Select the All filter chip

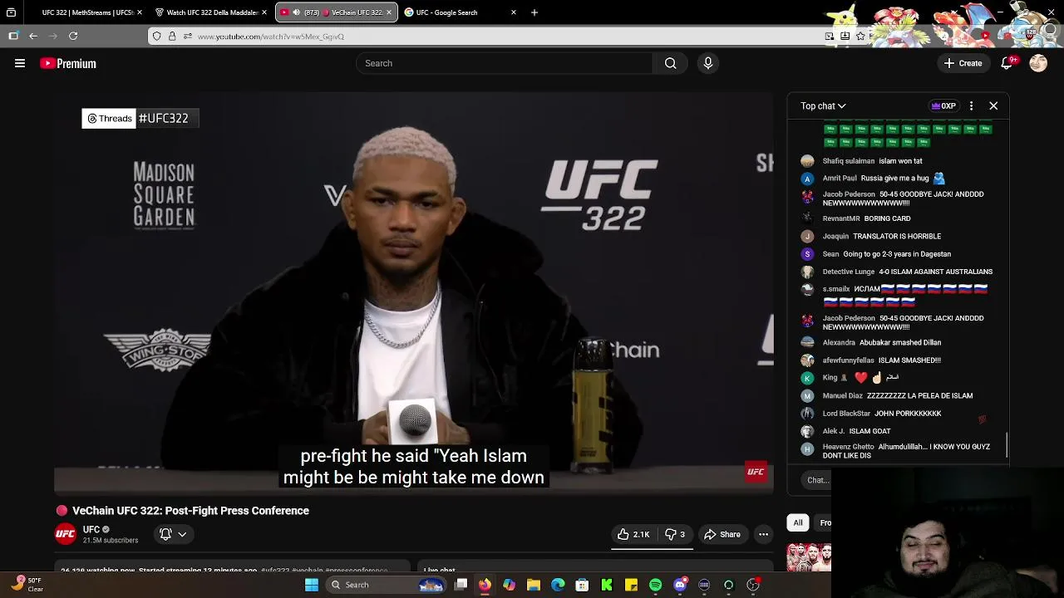point(798,522)
